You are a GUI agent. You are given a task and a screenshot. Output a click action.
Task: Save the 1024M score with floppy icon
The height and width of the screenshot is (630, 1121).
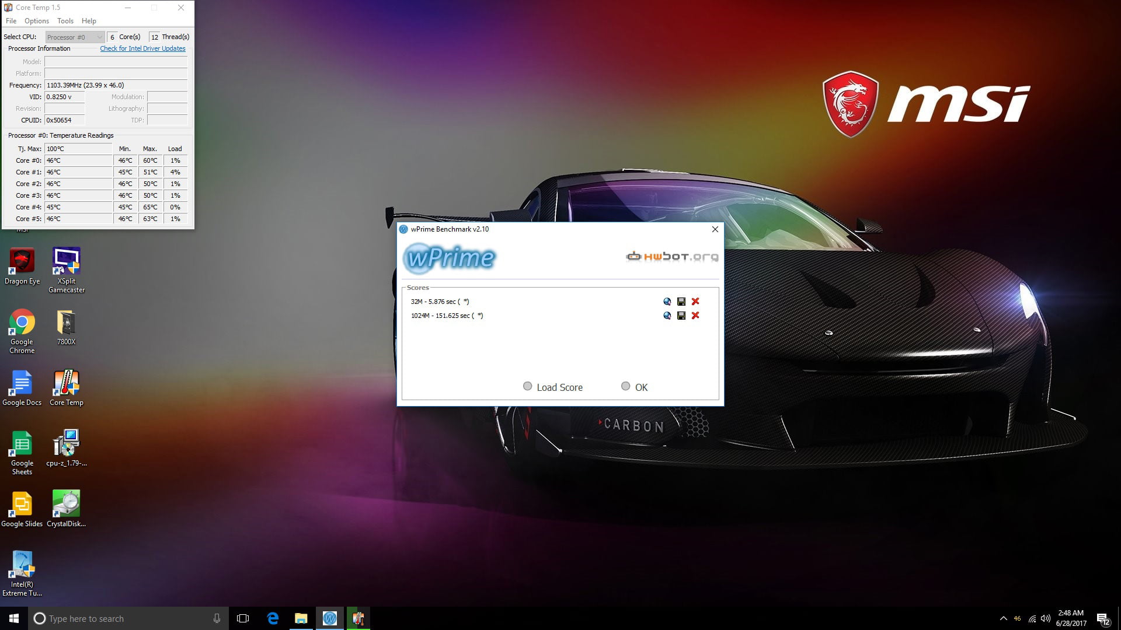(x=681, y=316)
